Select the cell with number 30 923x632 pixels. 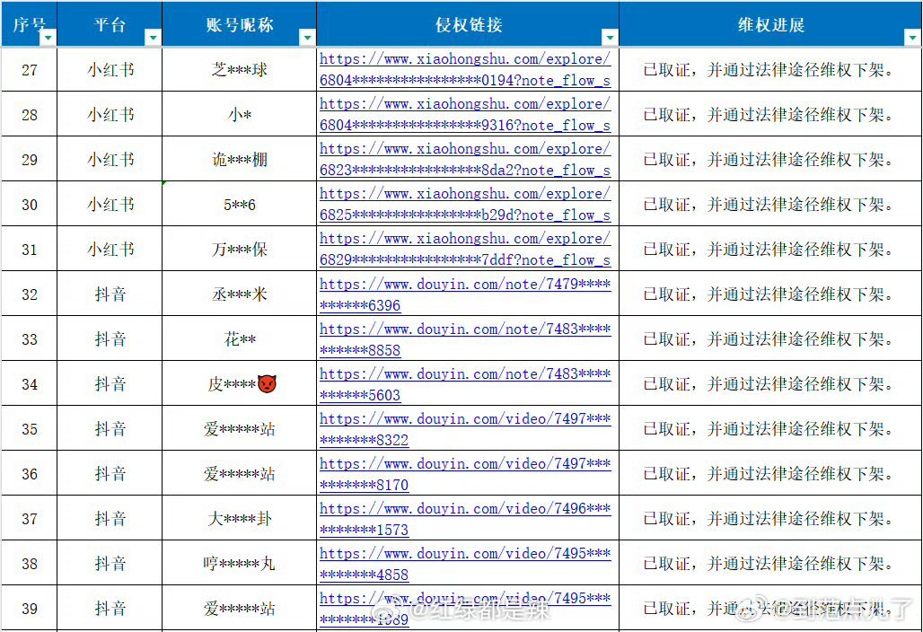tap(30, 205)
